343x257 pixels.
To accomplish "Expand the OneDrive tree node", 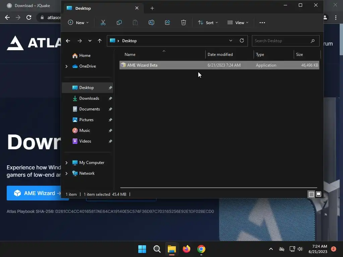I will tap(67, 66).
